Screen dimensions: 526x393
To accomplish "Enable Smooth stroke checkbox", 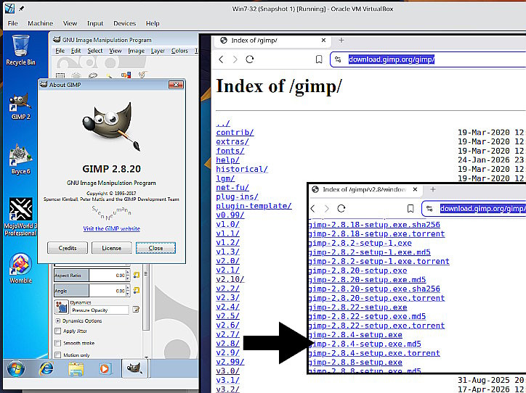I will tap(57, 343).
